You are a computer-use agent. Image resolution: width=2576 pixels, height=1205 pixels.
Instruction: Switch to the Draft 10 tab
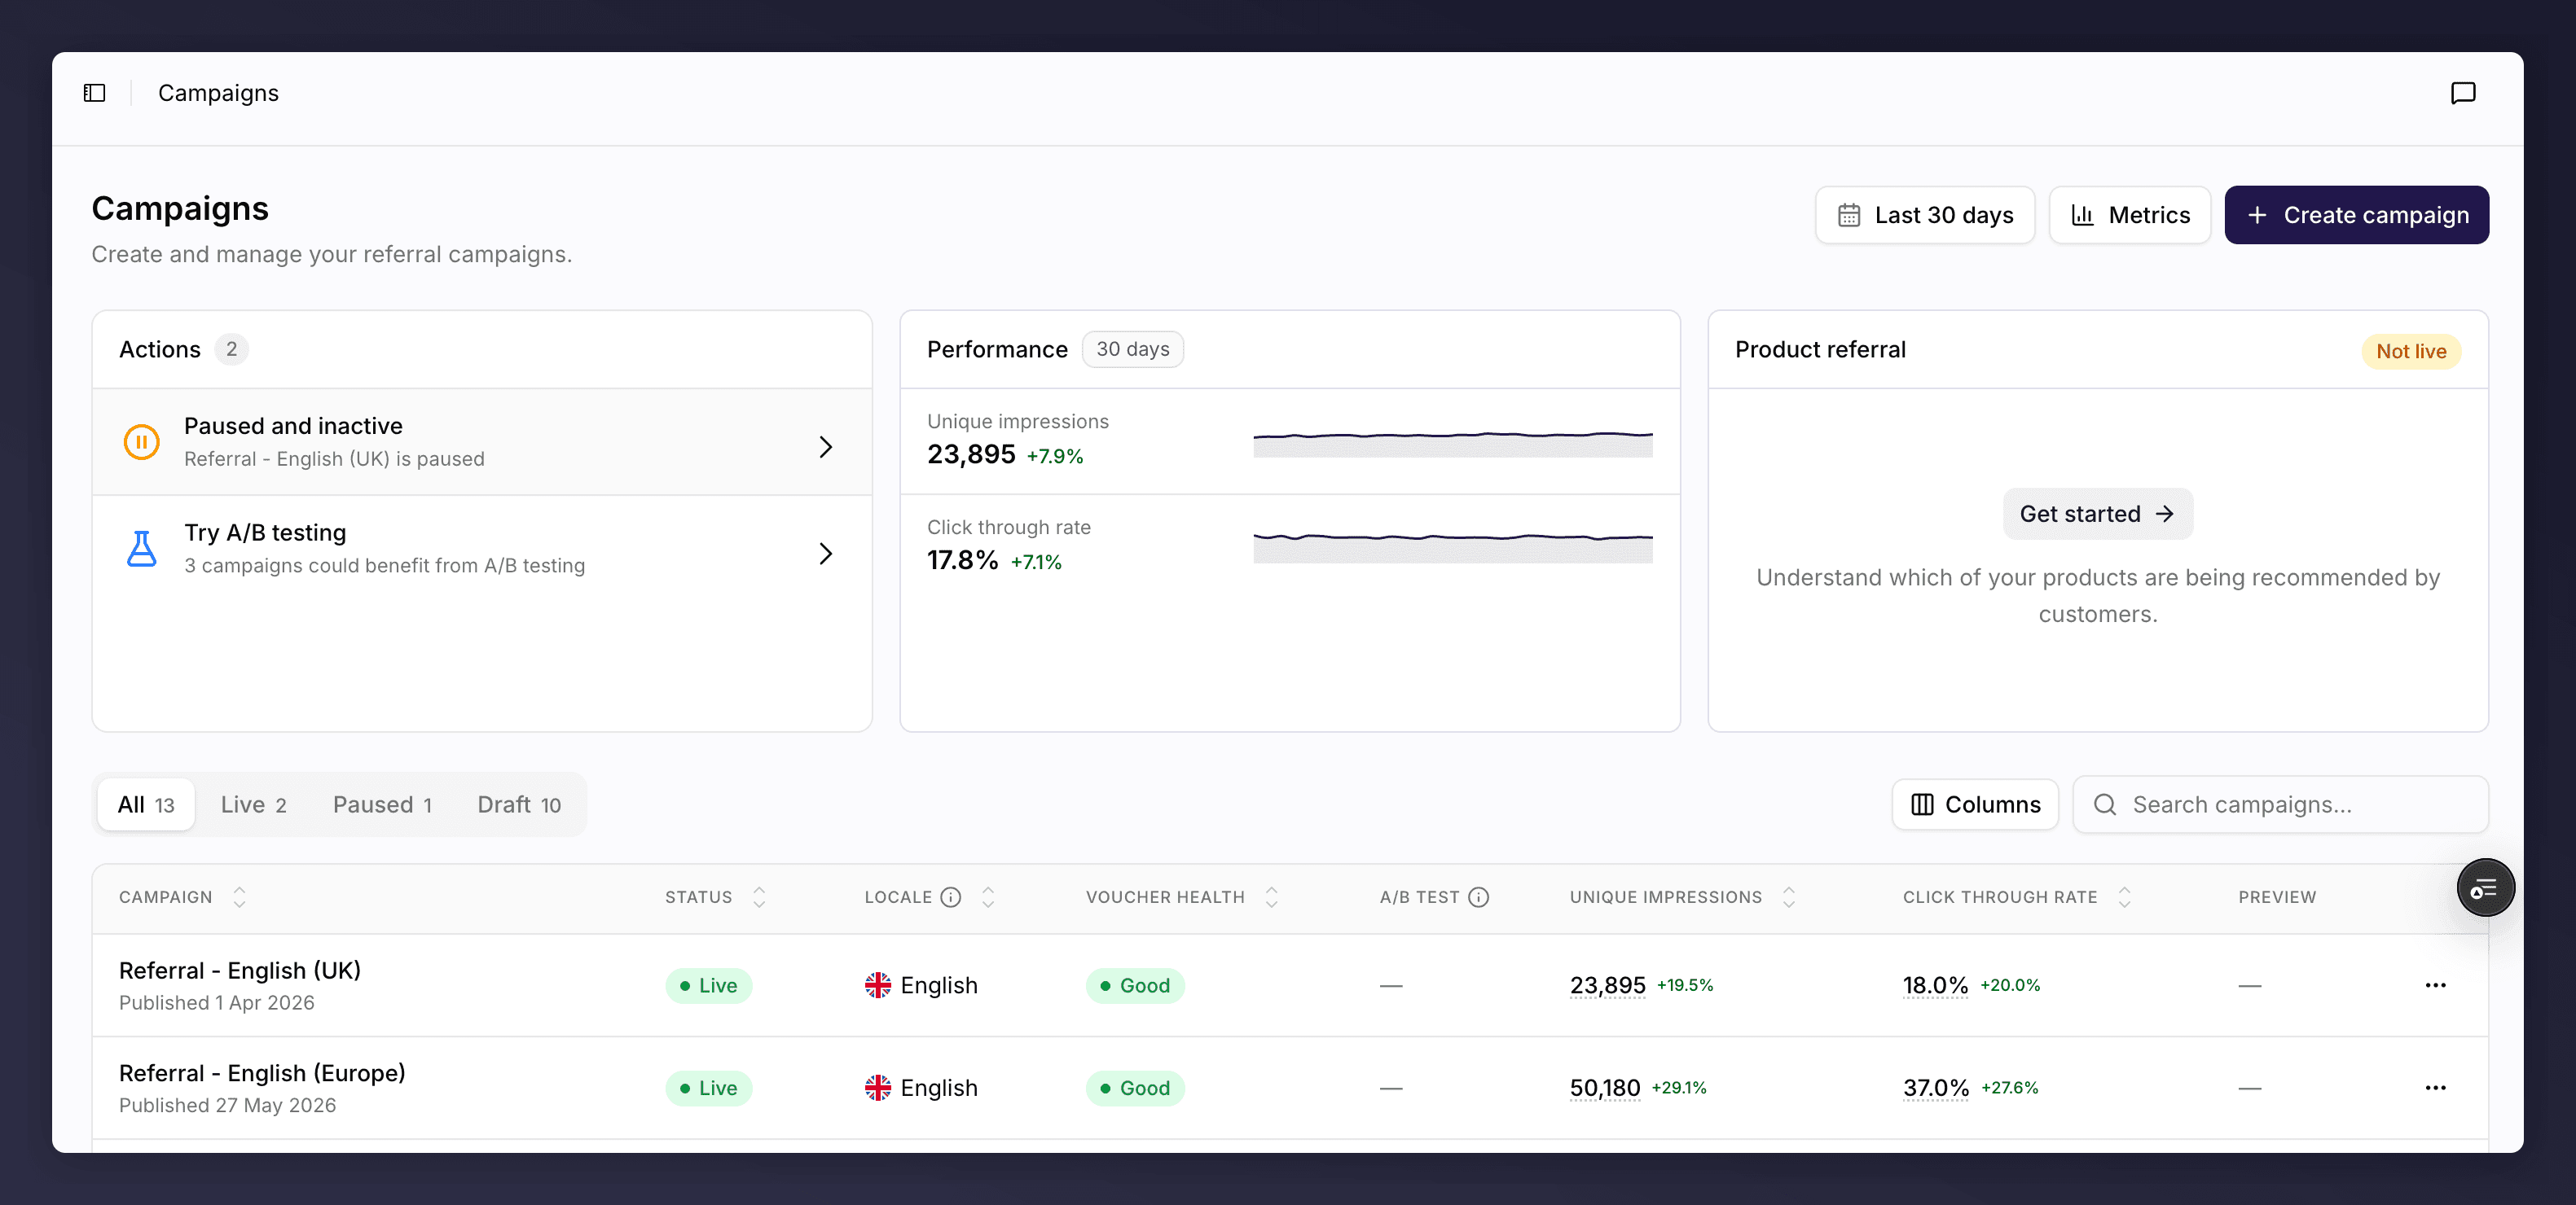click(x=519, y=804)
